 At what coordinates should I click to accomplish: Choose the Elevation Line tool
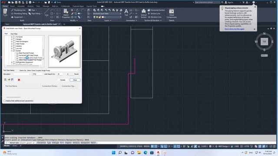click(155, 17)
